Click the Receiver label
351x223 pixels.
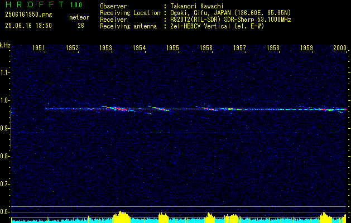(x=113, y=20)
